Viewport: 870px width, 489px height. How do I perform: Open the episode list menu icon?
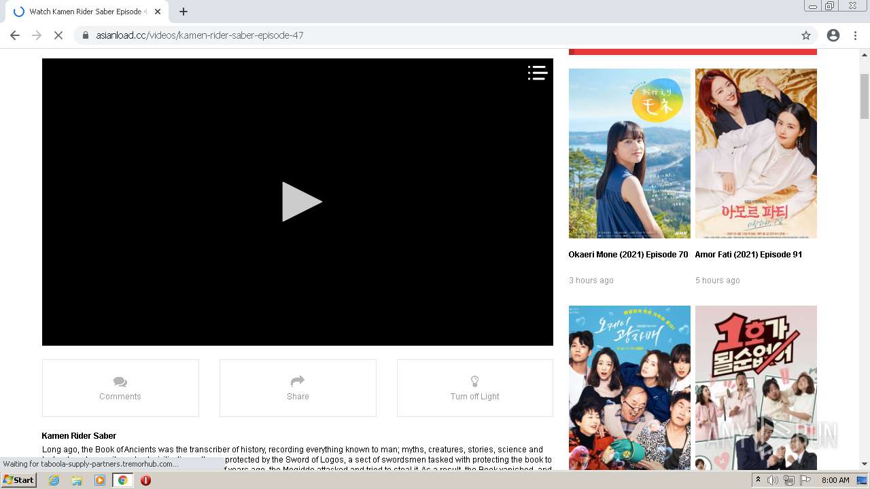click(x=538, y=73)
